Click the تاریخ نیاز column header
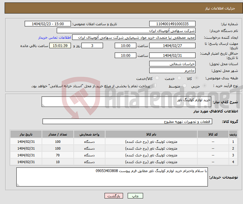The width and height of the screenshot is (243, 204). click(26, 134)
